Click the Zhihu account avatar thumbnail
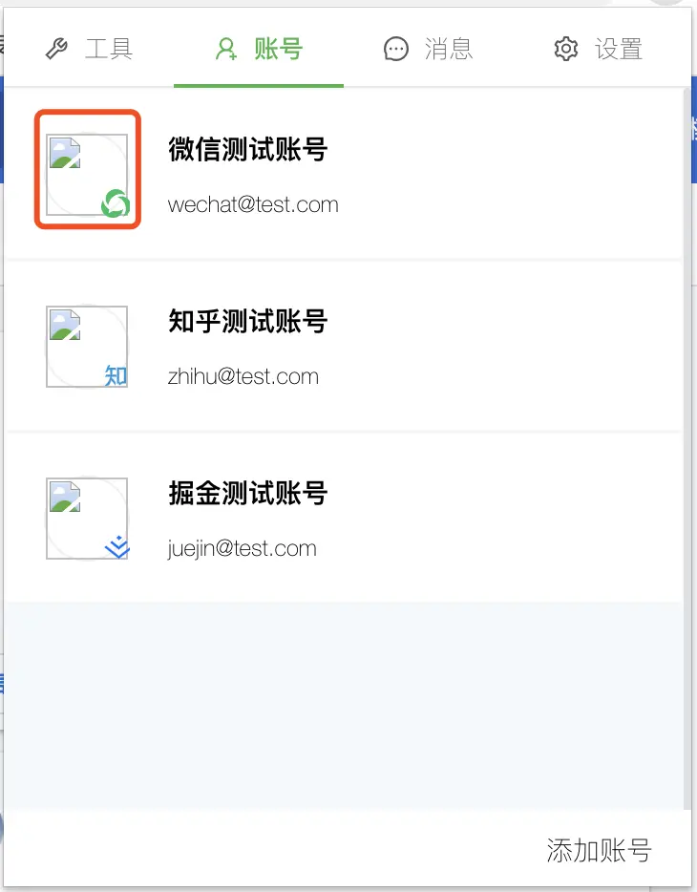The width and height of the screenshot is (697, 892). [87, 347]
